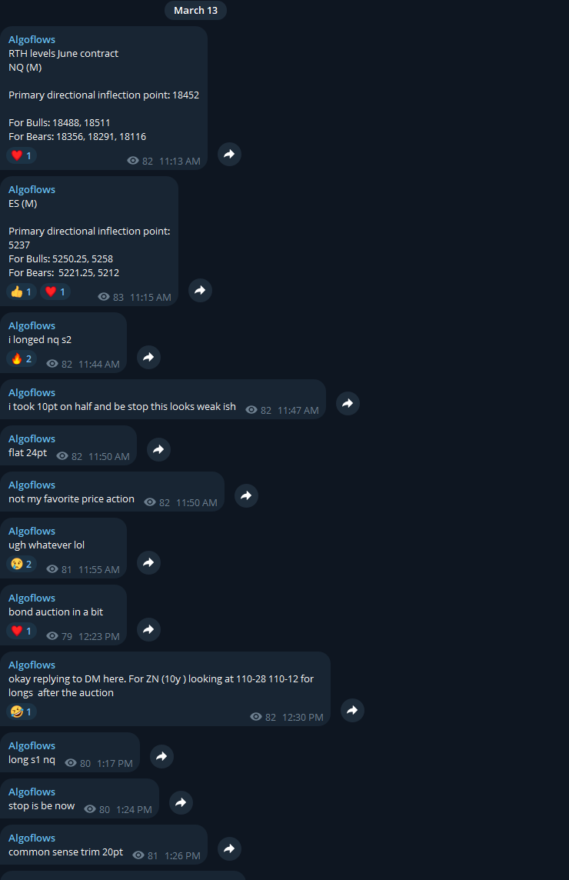The height and width of the screenshot is (880, 569).
Task: Toggle fire reaction on 'i longed nq s2'
Action: click(x=22, y=358)
